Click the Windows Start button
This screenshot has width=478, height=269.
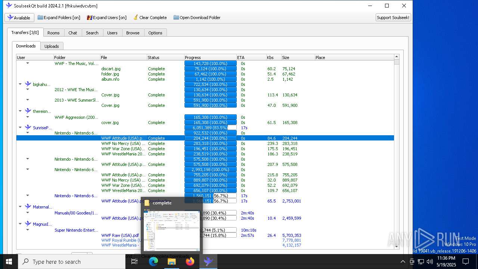tap(9, 262)
